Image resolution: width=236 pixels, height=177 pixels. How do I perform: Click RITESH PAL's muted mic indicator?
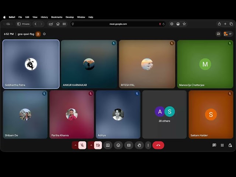click(172, 44)
